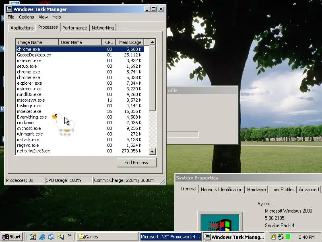Select the Processes tab
Image resolution: width=322 pixels, height=242 pixels.
click(x=48, y=27)
